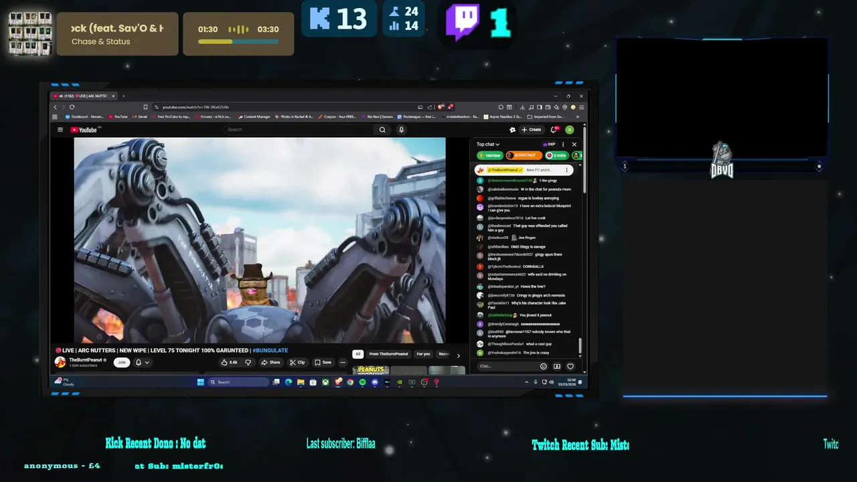Click the music progress bar at 01:30
Image resolution: width=857 pixels, height=482 pixels.
click(x=238, y=42)
